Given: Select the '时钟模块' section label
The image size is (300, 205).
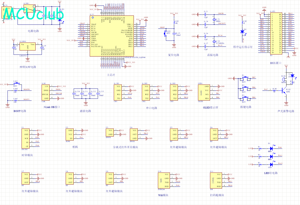Looking at the screenshot, I should point(27,155).
